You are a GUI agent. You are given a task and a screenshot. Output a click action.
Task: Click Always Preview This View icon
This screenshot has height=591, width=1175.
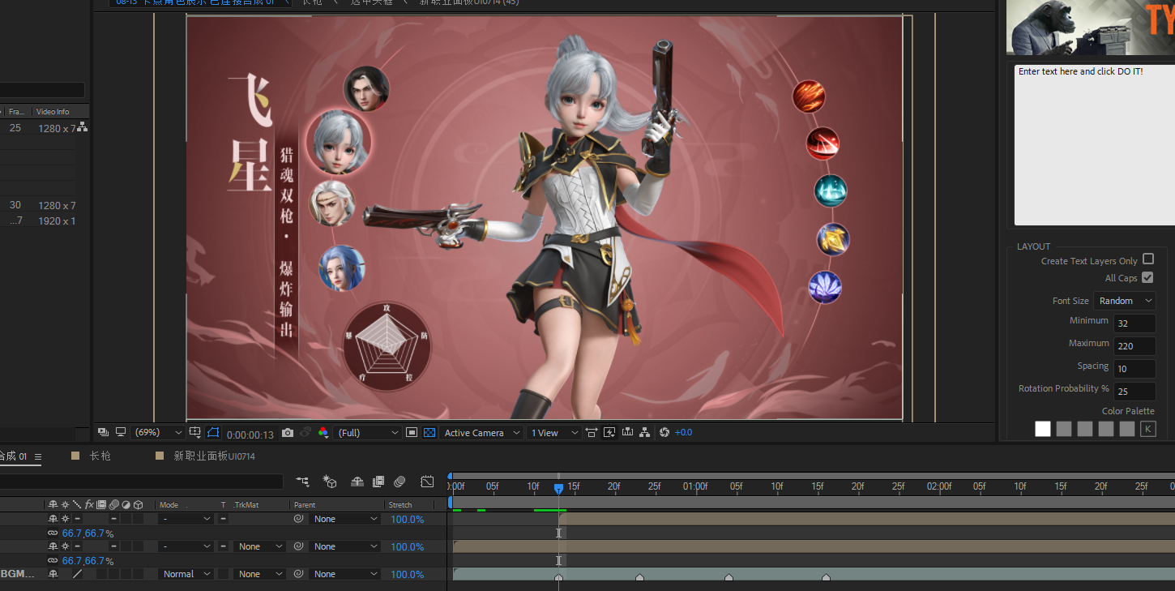(103, 432)
